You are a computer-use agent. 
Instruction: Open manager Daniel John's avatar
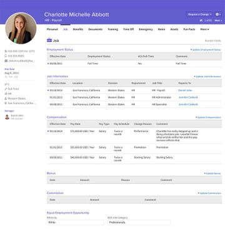click(7, 117)
